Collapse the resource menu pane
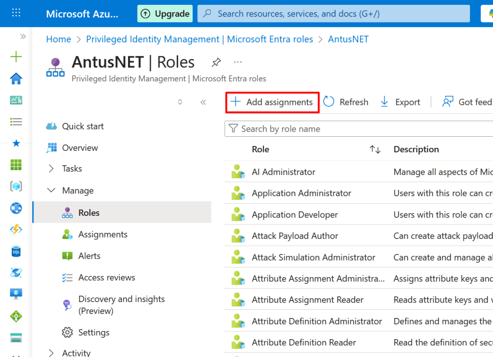The height and width of the screenshot is (357, 493). pyautogui.click(x=203, y=102)
